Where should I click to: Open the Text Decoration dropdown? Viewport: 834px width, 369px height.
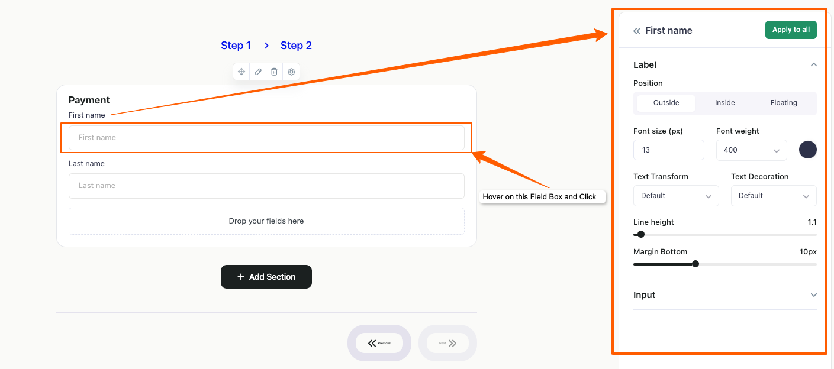pos(773,196)
